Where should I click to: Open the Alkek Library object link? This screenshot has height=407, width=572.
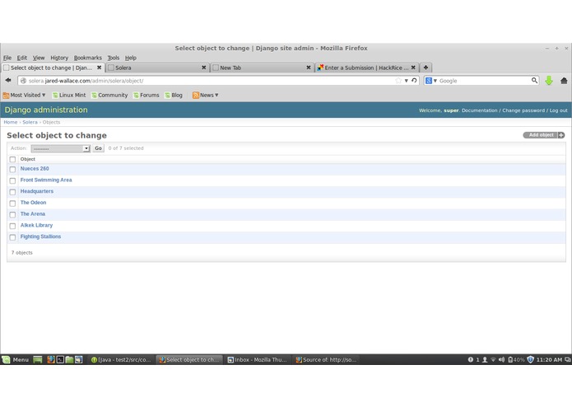[36, 225]
